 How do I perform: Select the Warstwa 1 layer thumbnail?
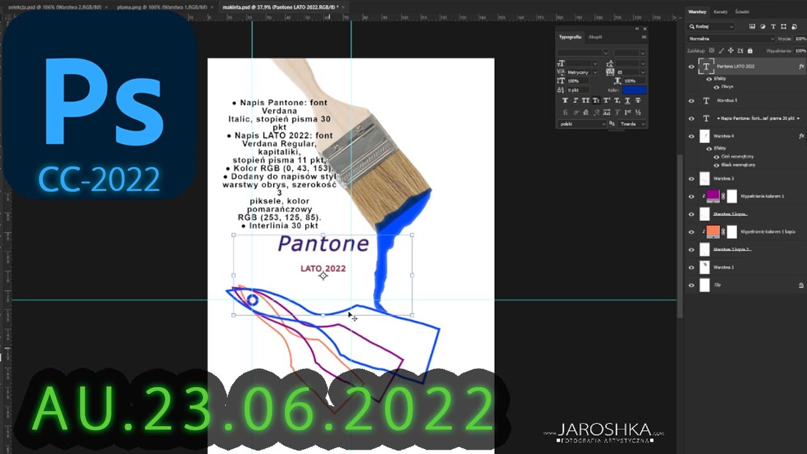point(705,267)
